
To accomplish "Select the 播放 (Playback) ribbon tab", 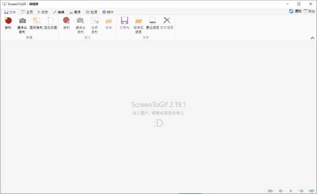I will [x=43, y=12].
